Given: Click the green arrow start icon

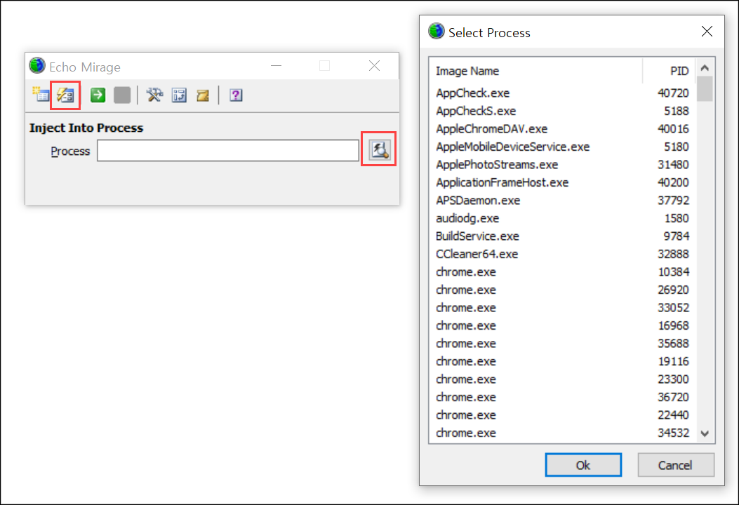Looking at the screenshot, I should [98, 95].
